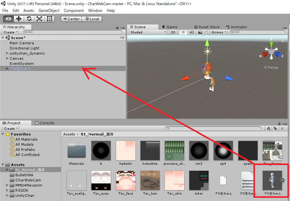Toggle scene audio button

pos(192,32)
